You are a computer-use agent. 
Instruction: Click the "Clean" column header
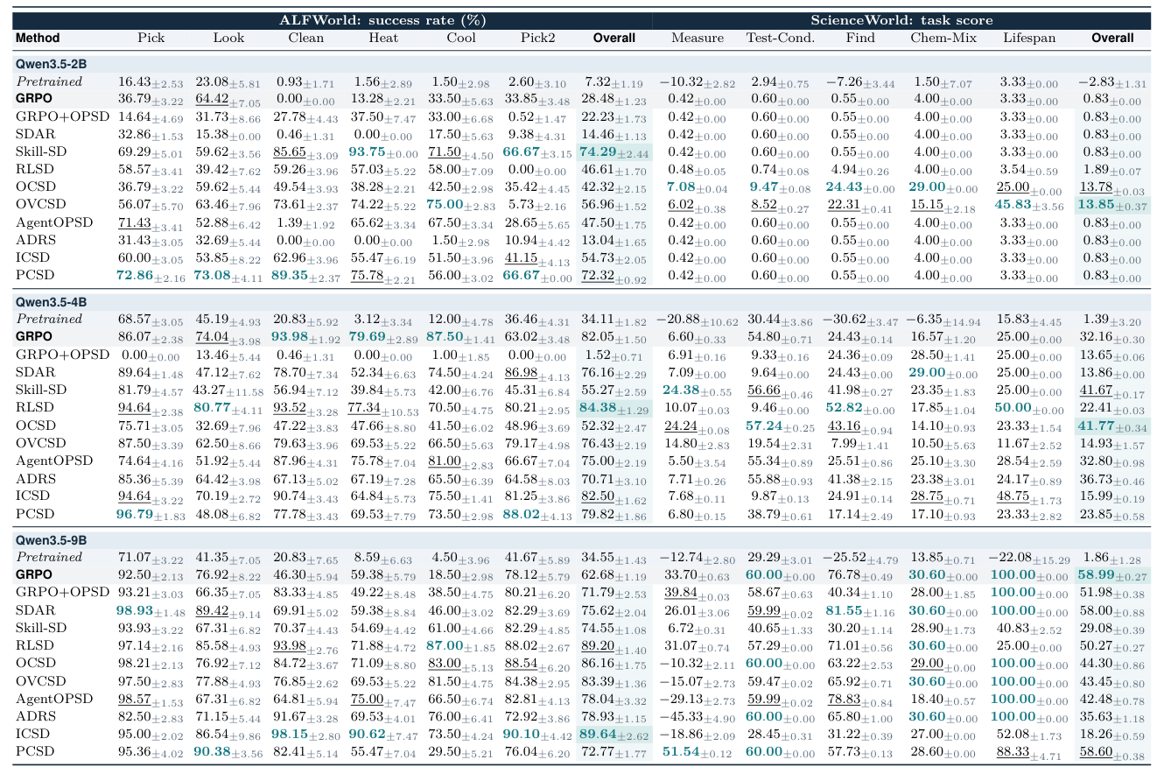click(305, 38)
